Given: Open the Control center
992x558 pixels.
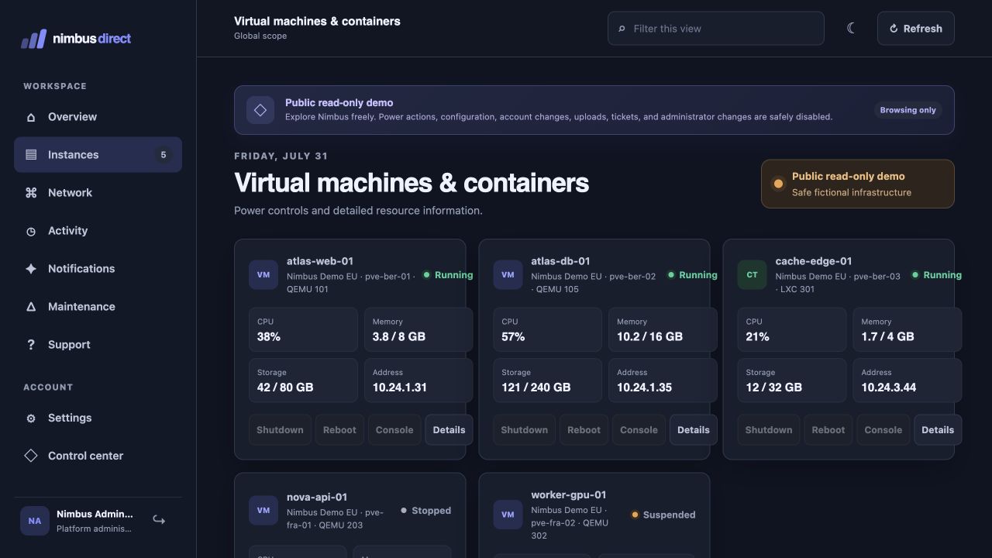Looking at the screenshot, I should tap(98, 456).
